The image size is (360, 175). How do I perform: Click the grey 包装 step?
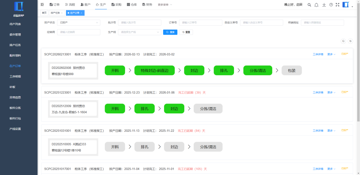292,71
